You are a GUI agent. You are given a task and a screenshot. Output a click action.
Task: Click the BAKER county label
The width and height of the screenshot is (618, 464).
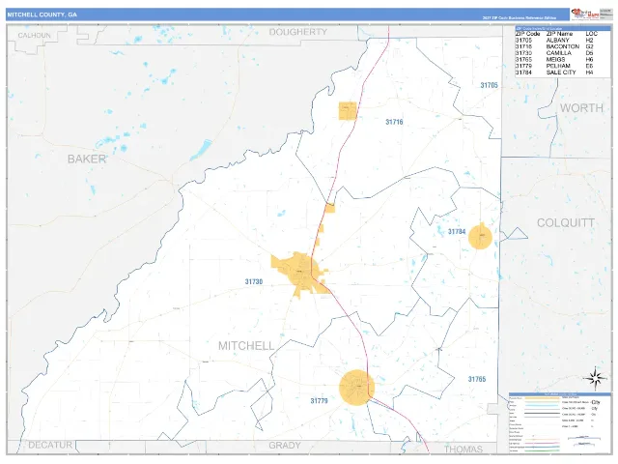click(87, 159)
